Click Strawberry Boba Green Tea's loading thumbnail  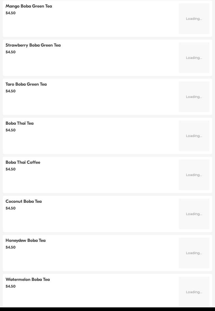click(x=194, y=58)
